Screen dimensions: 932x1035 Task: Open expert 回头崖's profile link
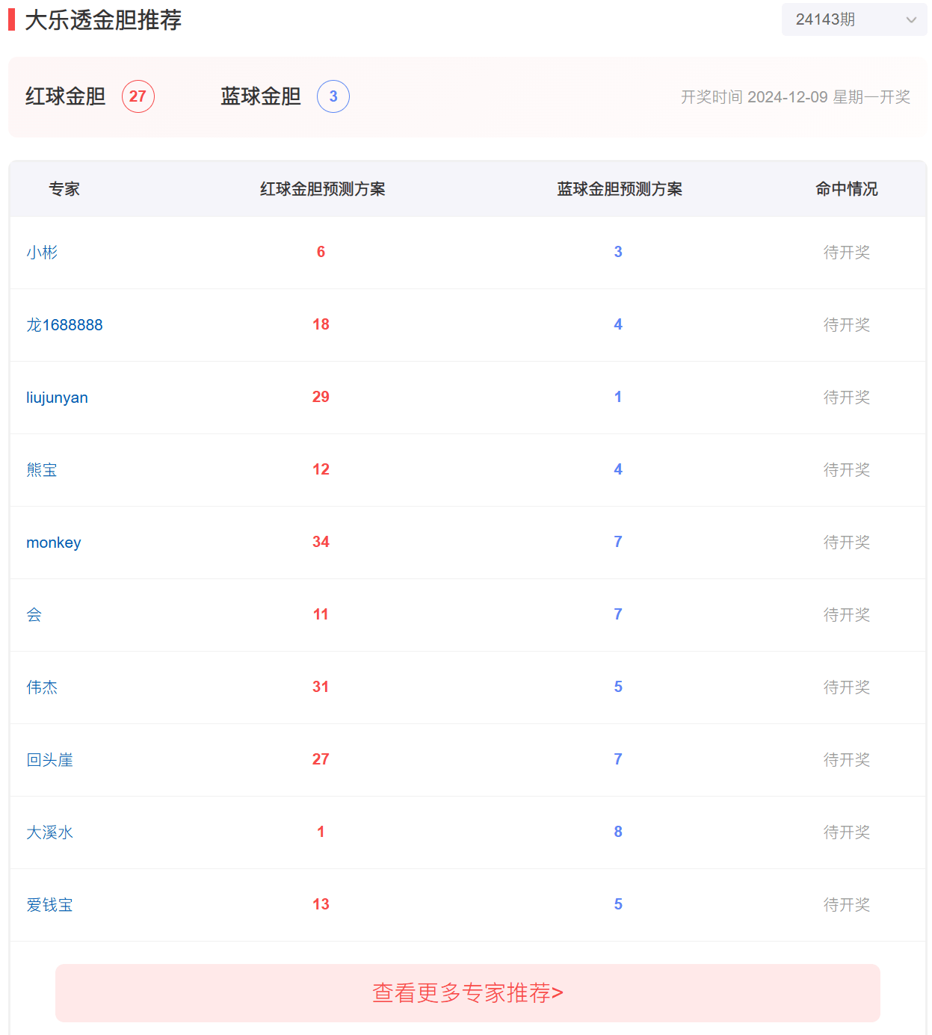point(49,760)
